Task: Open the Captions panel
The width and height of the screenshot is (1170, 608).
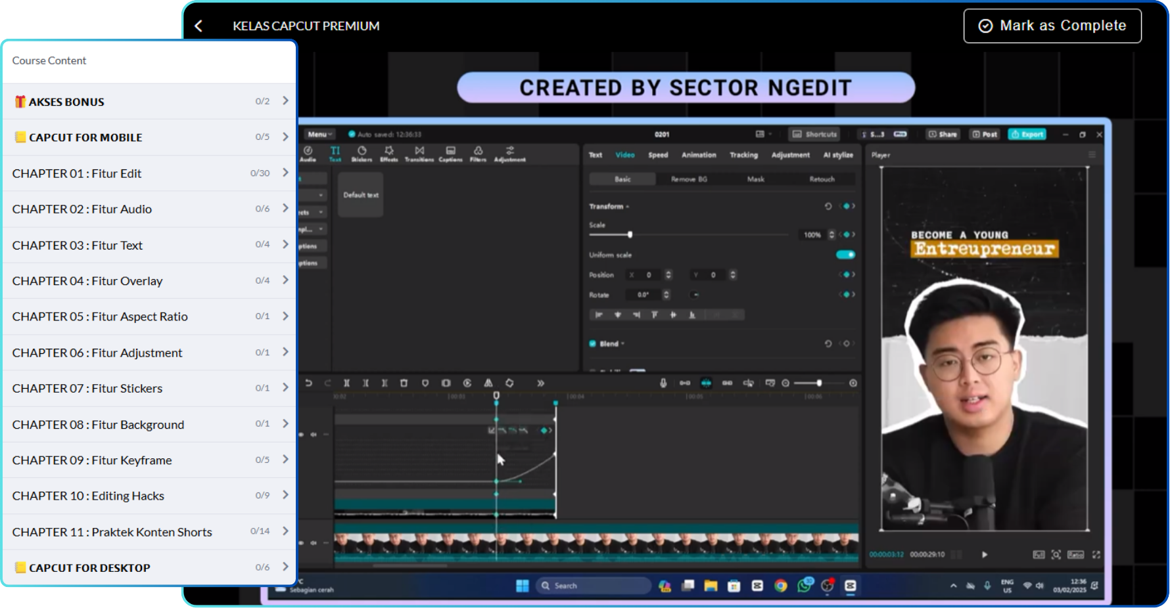Action: pyautogui.click(x=450, y=154)
